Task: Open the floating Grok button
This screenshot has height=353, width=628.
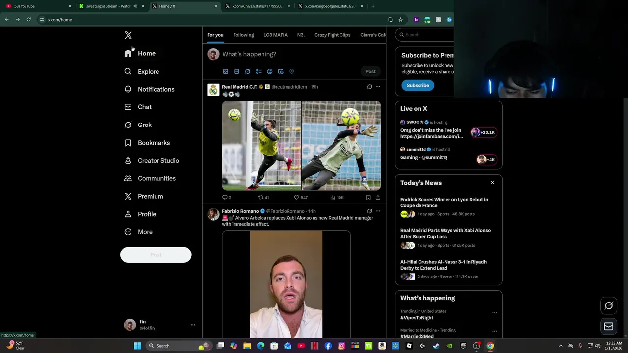Action: (x=609, y=305)
